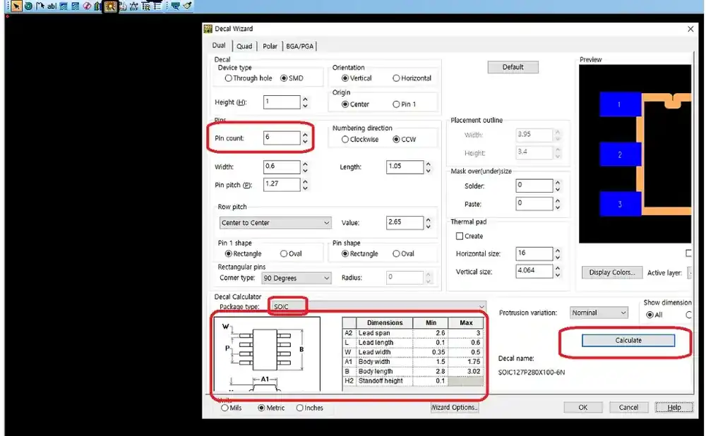The width and height of the screenshot is (706, 436).
Task: Confirm with the OK button
Action: [x=582, y=408]
